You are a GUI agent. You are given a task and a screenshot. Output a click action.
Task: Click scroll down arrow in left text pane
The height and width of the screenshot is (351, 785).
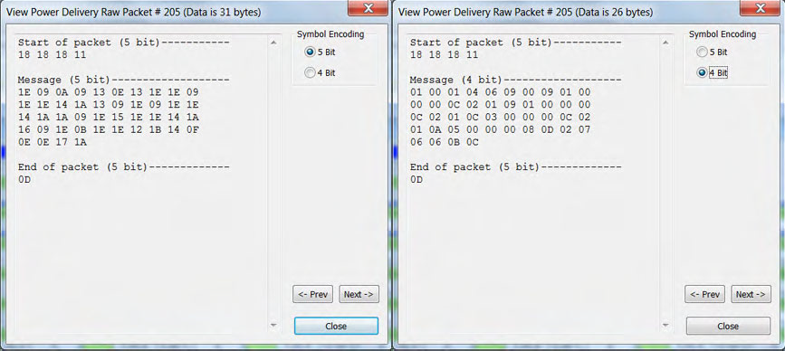coord(273,325)
